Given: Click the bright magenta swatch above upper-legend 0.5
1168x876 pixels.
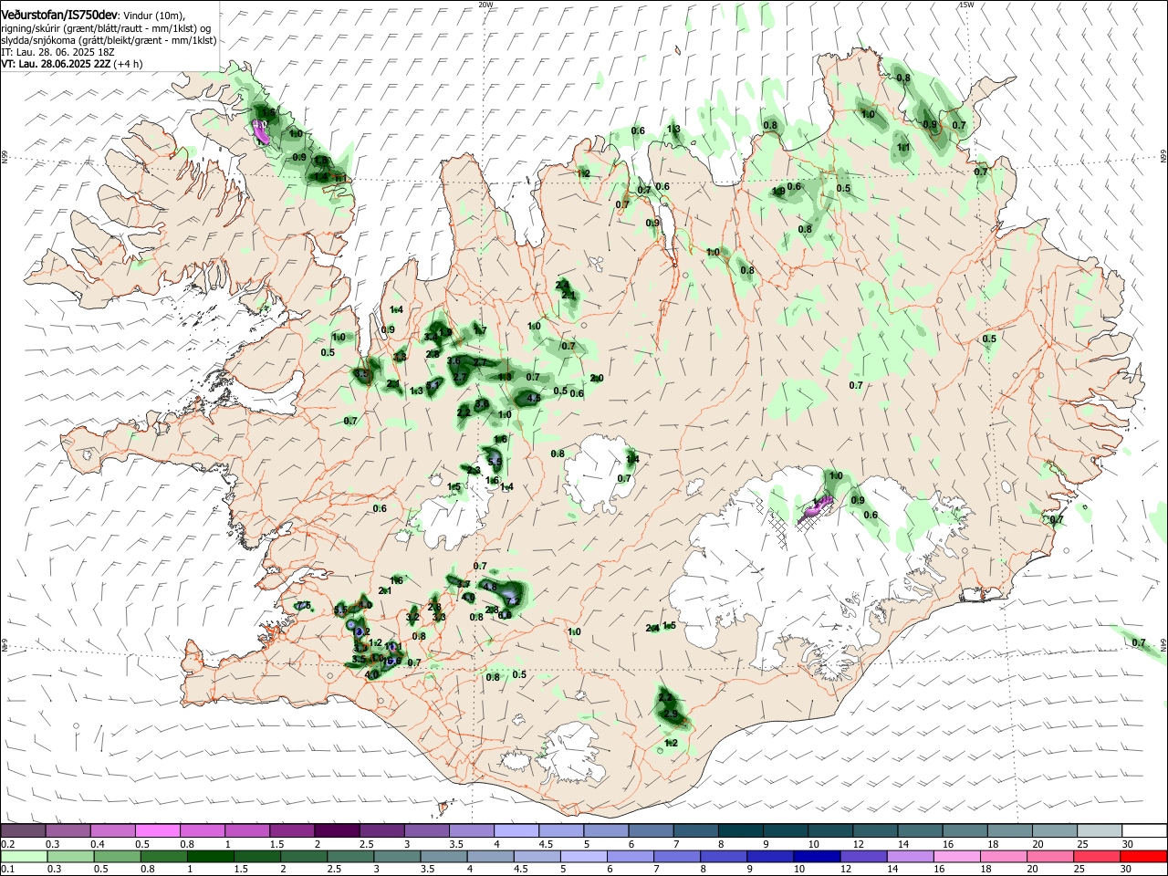Looking at the screenshot, I should pos(157,831).
